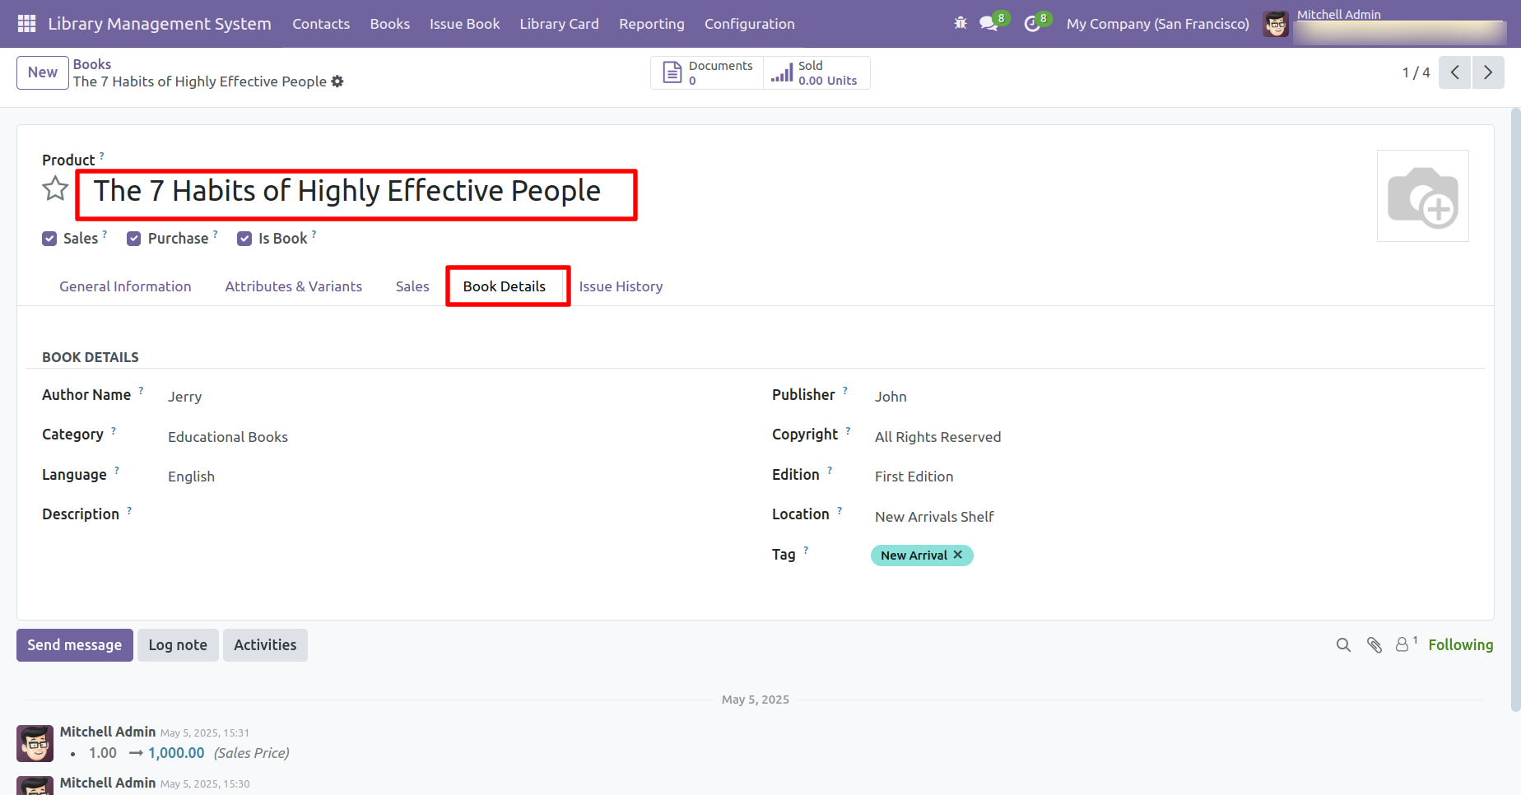Open the Configuration menu

click(x=750, y=24)
